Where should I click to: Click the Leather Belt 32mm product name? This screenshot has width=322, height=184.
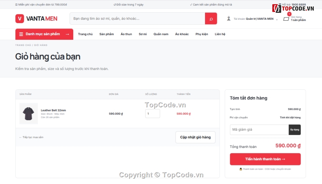[54, 110]
